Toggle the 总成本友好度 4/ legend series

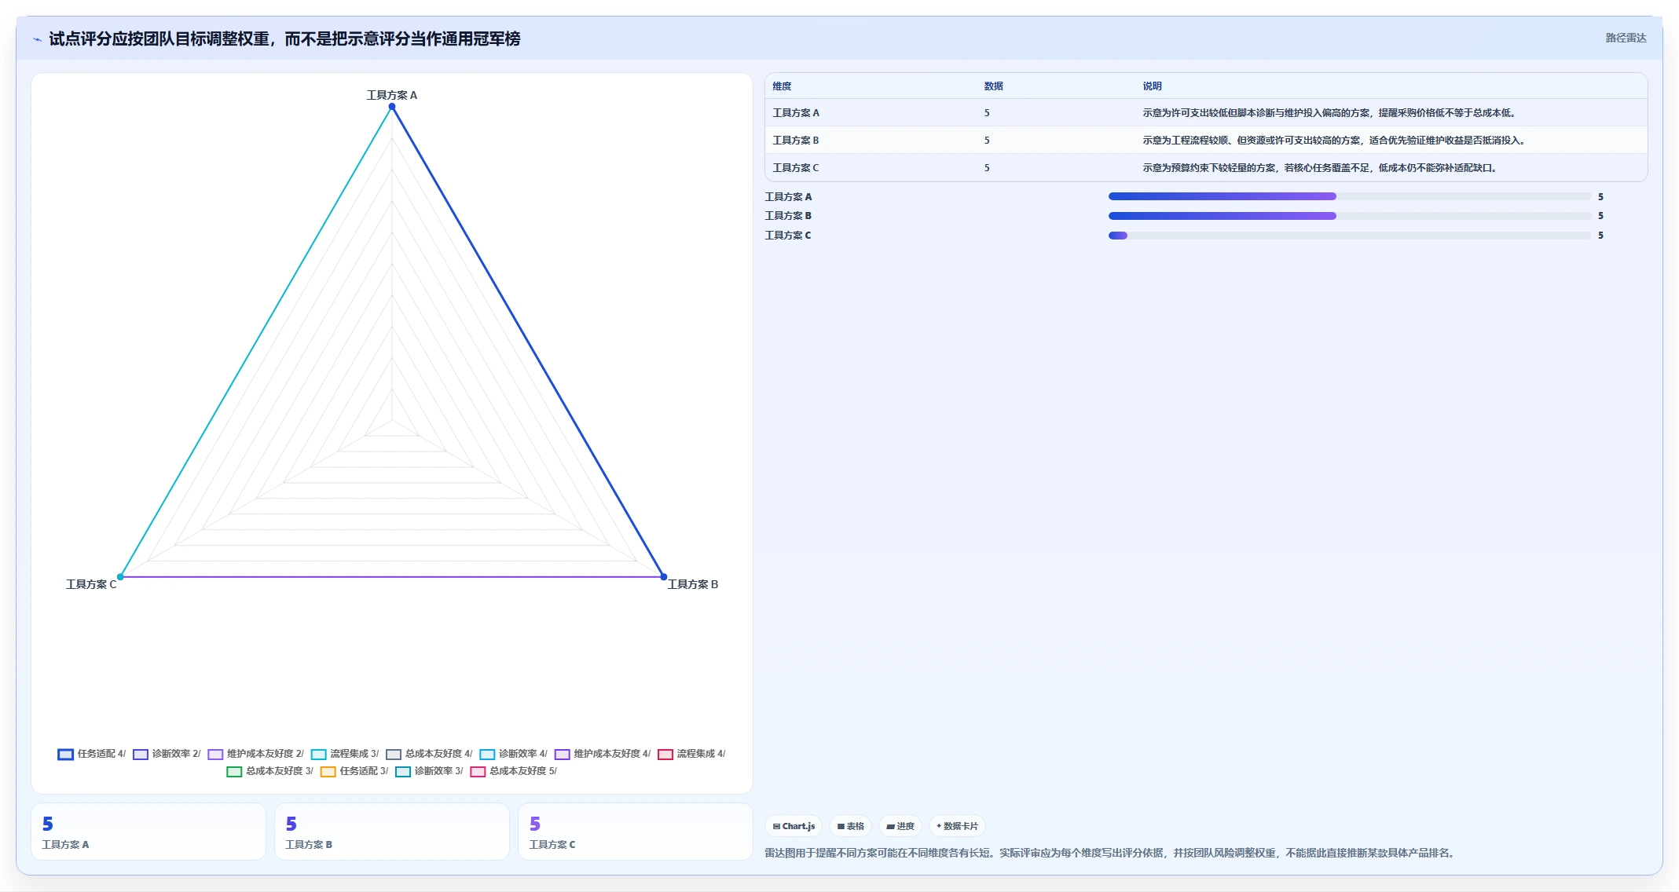(x=429, y=754)
